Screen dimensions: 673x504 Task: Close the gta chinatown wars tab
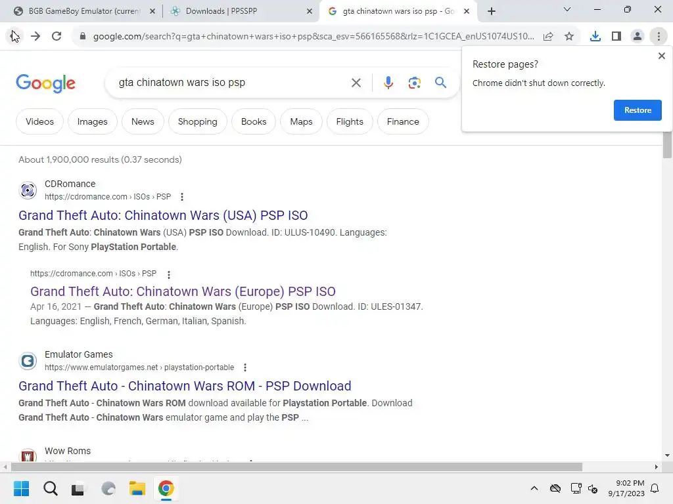point(467,12)
